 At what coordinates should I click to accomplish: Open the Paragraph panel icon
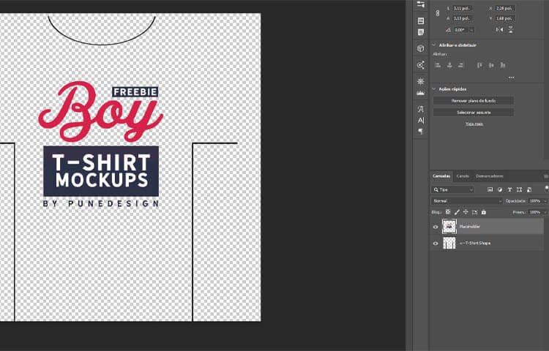click(x=420, y=132)
